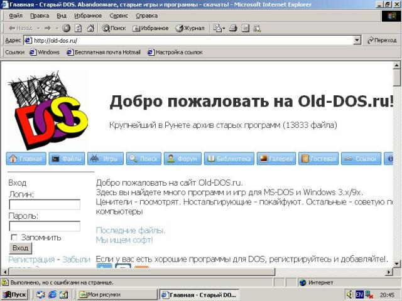Go to Главная site tab
This screenshot has height=301, width=402.
click(x=26, y=159)
